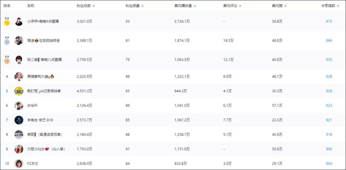The height and width of the screenshot is (170, 346).
Task: Click the 904 index score for FZ方丈
Action: point(329,163)
